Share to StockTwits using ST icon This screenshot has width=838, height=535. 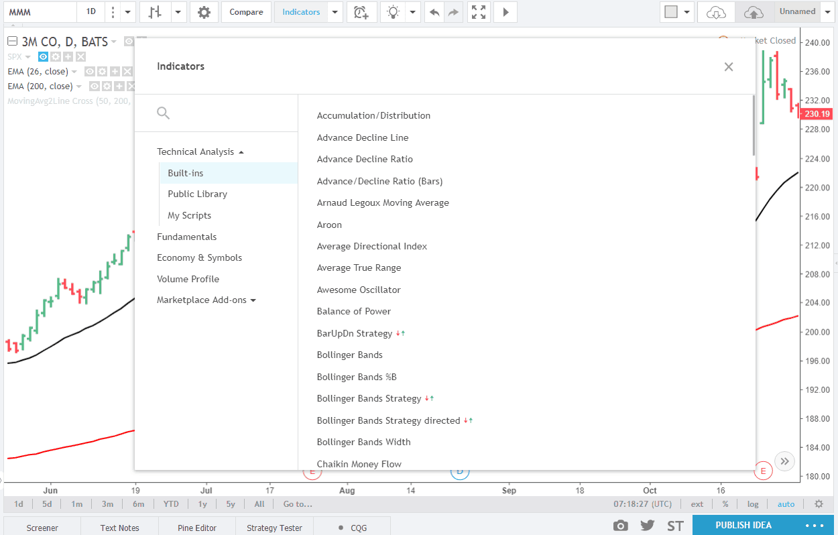click(x=675, y=526)
